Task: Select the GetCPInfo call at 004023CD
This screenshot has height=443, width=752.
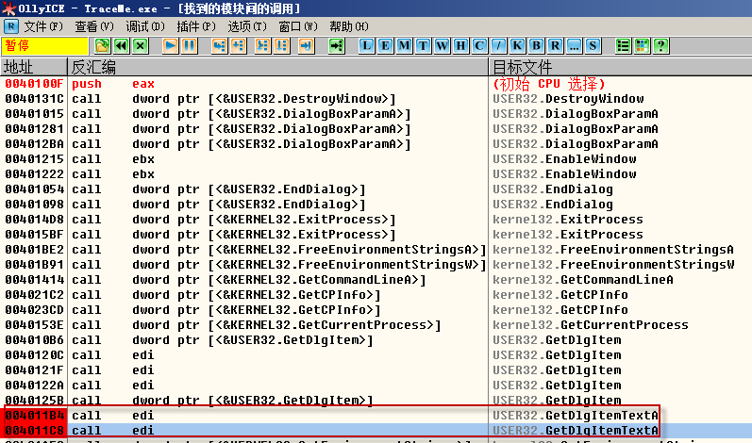Action: pos(376,310)
